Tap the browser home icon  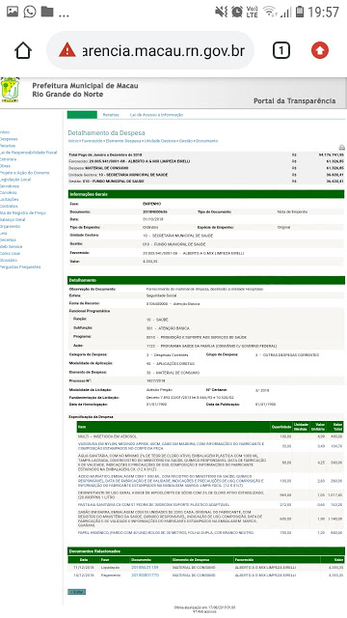23,50
